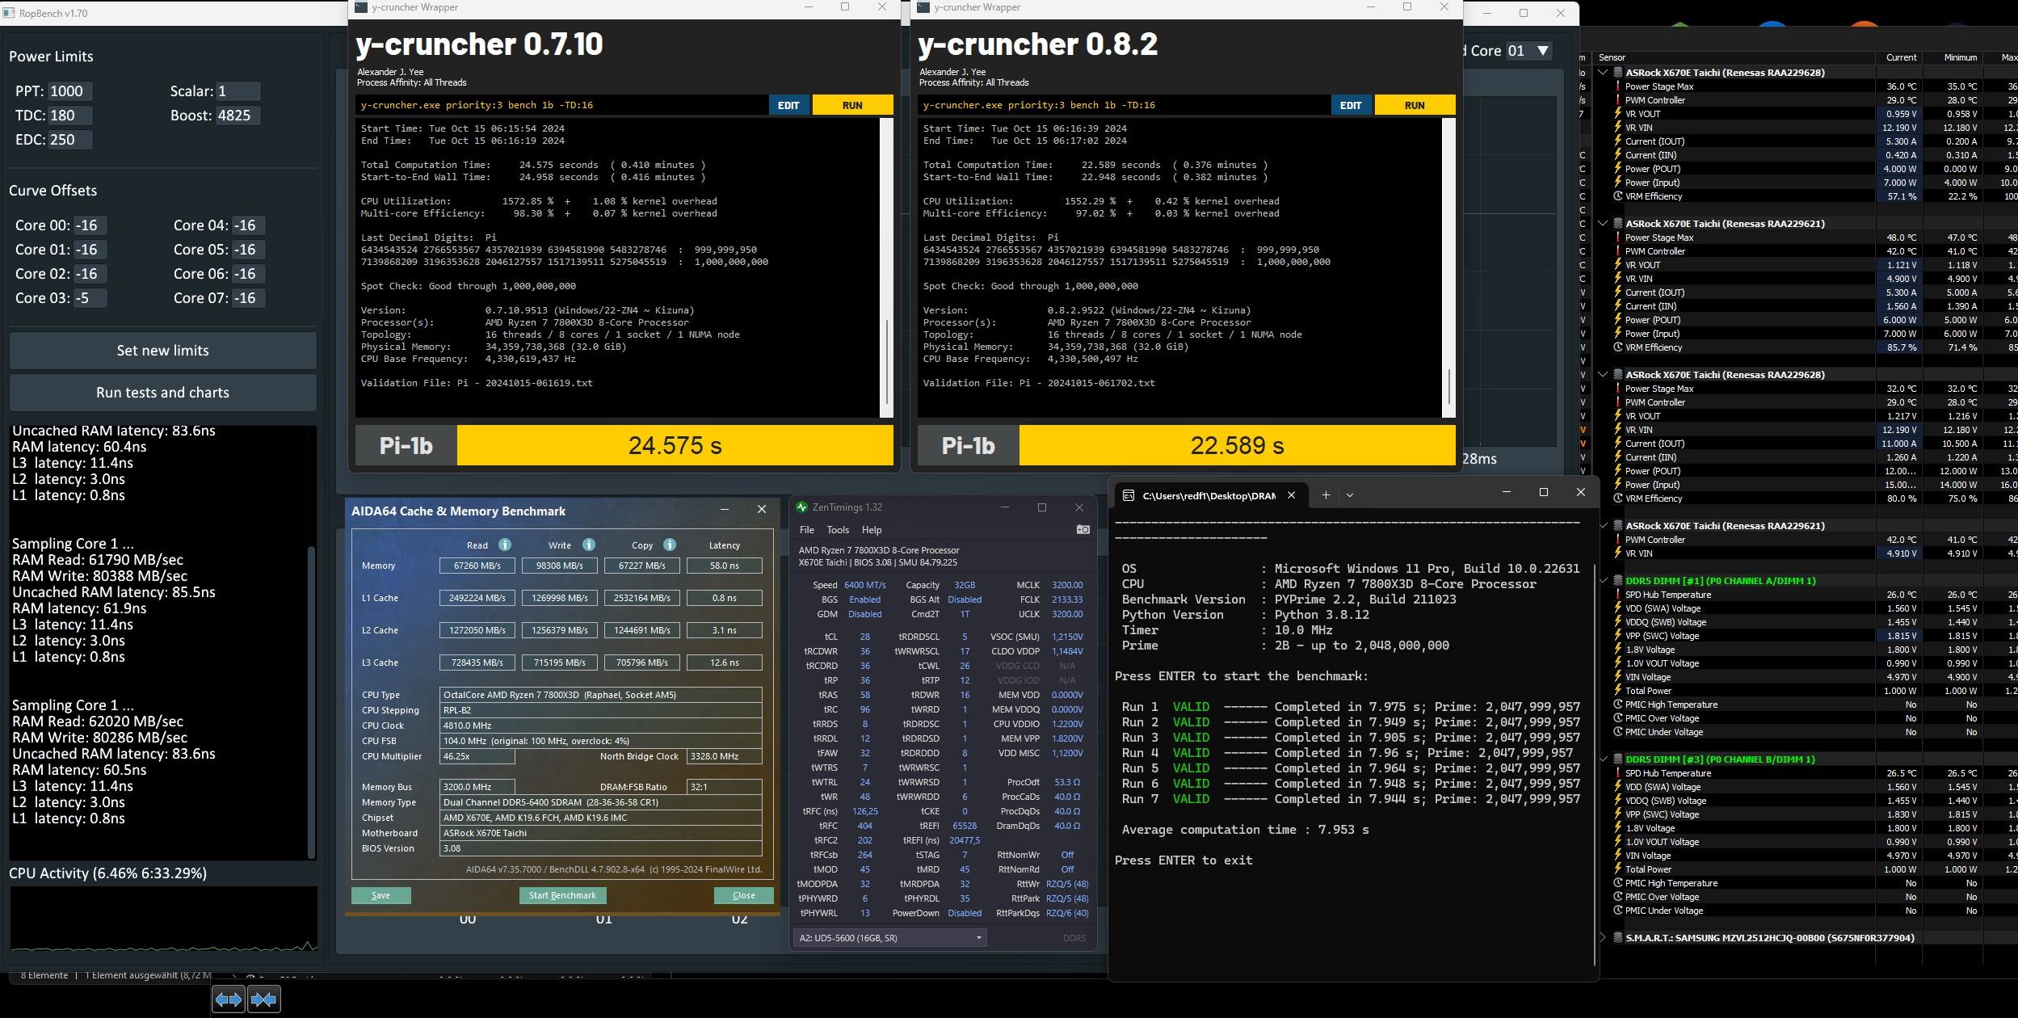
Task: Click thermometer icon beside the 36.0 °C Power Stage Max row
Action: 1618,86
